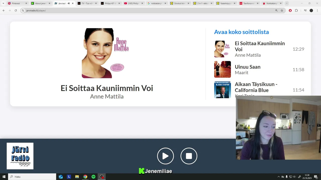Click the Anne Mattila thumbnail in playlist
The height and width of the screenshot is (180, 321).
pos(222,49)
